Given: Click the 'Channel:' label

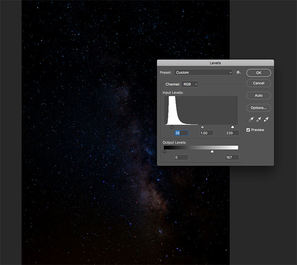Looking at the screenshot, I should pyautogui.click(x=172, y=84).
